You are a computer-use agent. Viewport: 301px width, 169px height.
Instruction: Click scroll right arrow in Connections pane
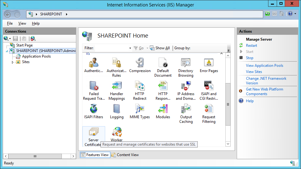[73, 156]
